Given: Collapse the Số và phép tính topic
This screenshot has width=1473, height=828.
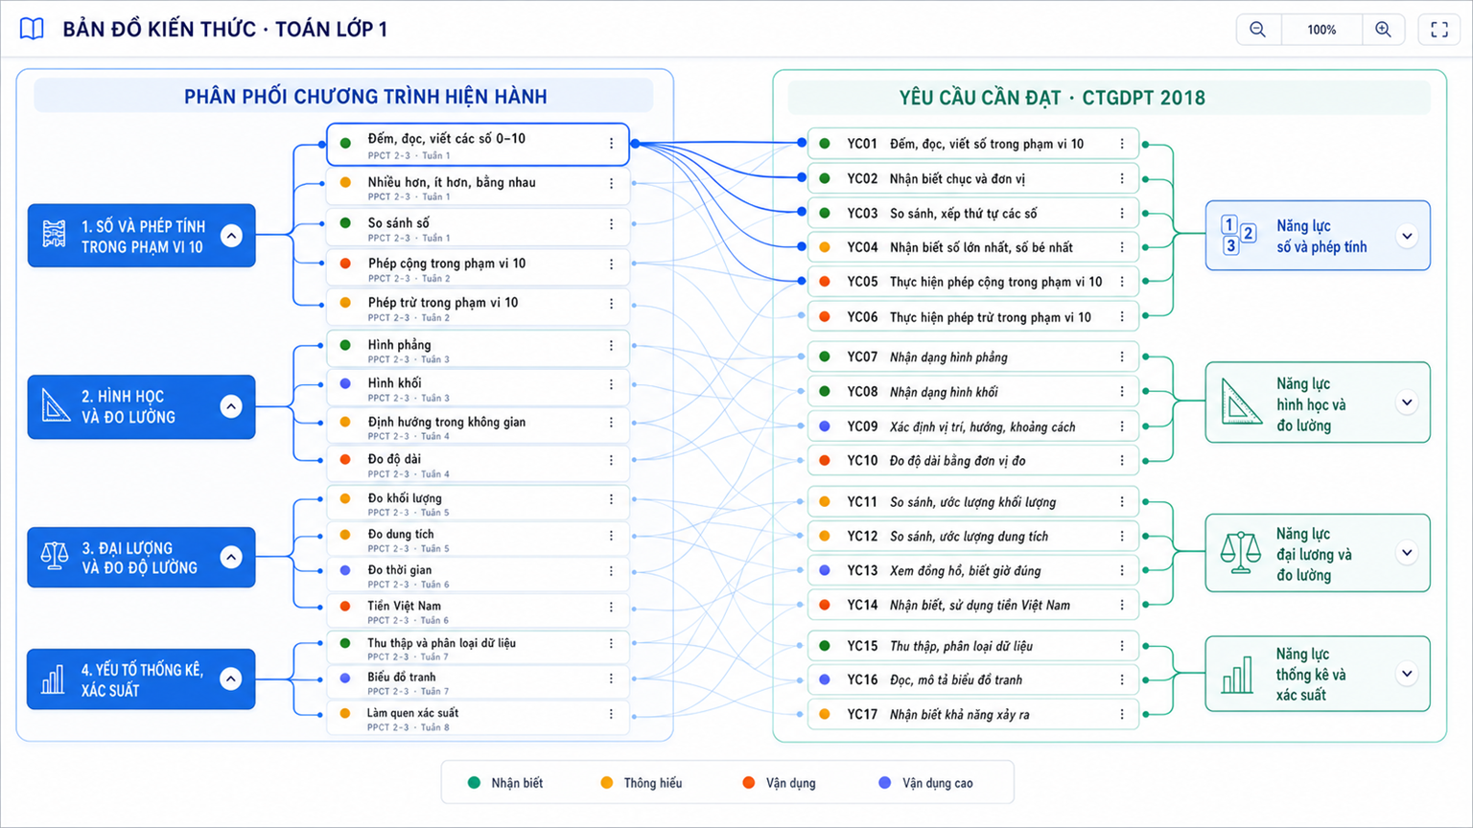Looking at the screenshot, I should 231,236.
